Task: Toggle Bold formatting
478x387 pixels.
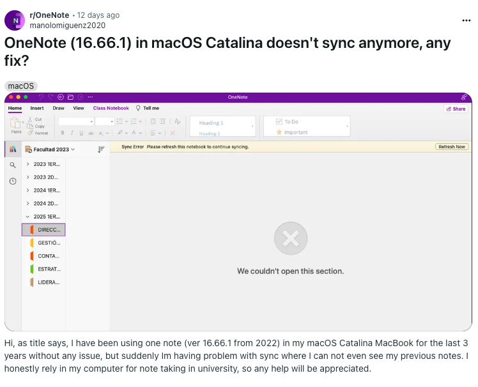Action: (63, 133)
